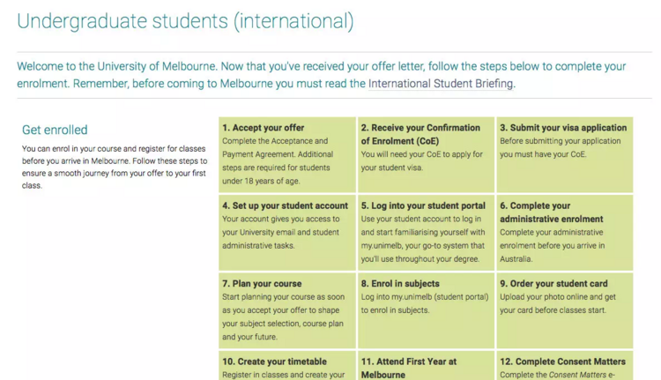Click the 'You can enrol in your course' paragraph
The width and height of the screenshot is (661, 380).
pyautogui.click(x=115, y=167)
